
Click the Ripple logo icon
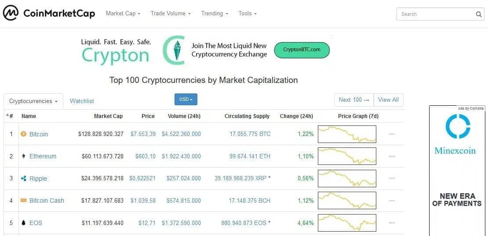(x=23, y=178)
